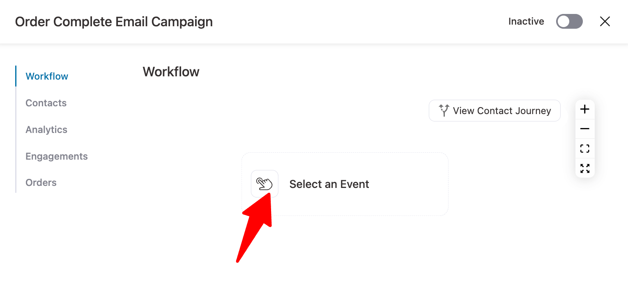Click the View Contact Journey button
Image resolution: width=628 pixels, height=293 pixels.
tap(494, 110)
